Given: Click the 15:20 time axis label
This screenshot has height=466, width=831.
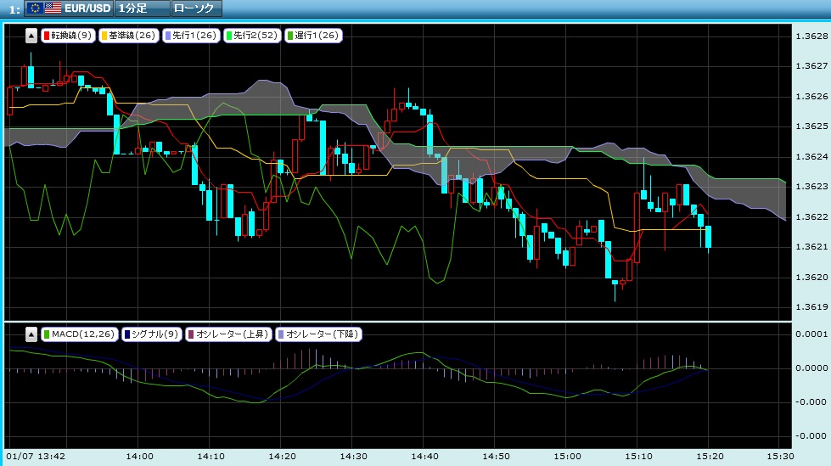Looking at the screenshot, I should coord(710,456).
